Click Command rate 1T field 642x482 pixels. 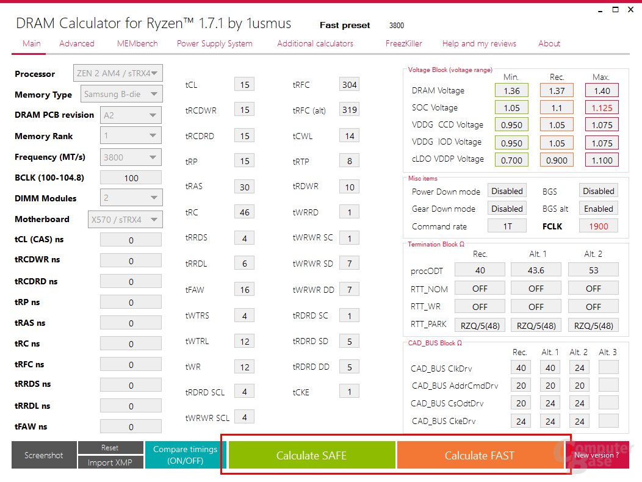pyautogui.click(x=507, y=226)
